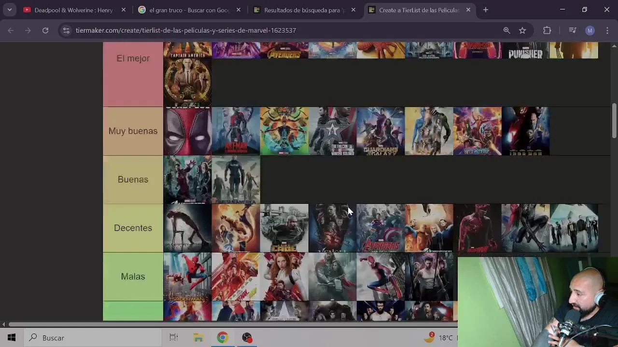Viewport: 618px width, 347px height.
Task: Select the Captain America poster in Buenas
Action: pos(236,179)
